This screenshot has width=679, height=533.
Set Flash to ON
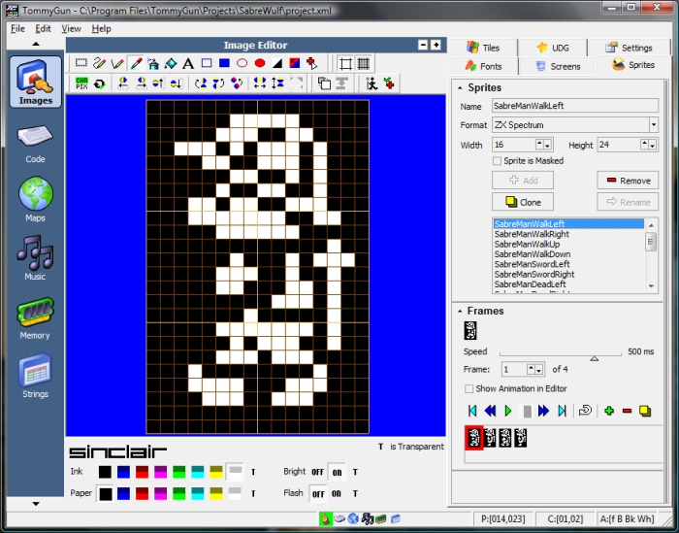click(x=337, y=493)
